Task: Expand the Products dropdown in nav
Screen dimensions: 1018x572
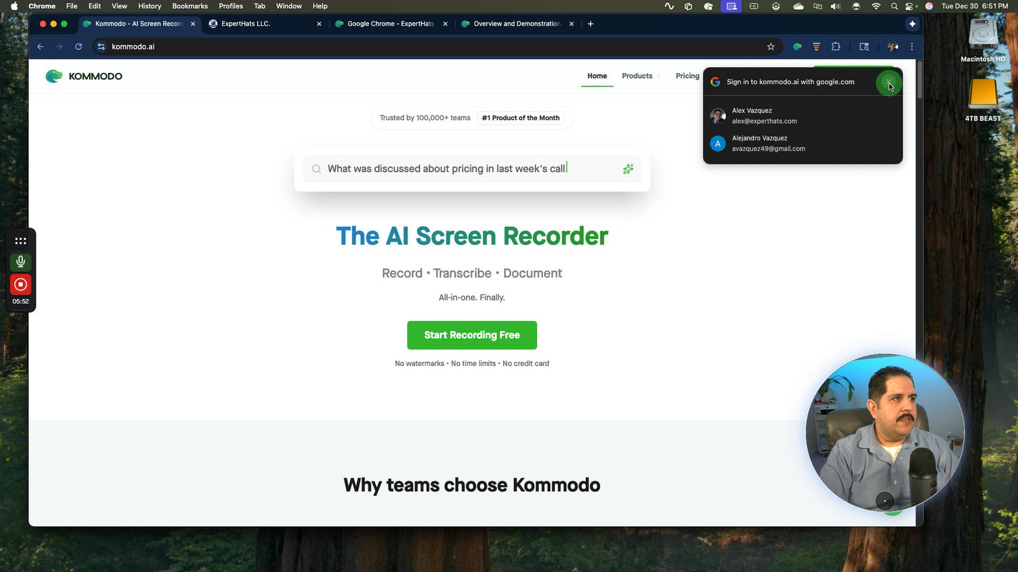Action: tap(641, 76)
